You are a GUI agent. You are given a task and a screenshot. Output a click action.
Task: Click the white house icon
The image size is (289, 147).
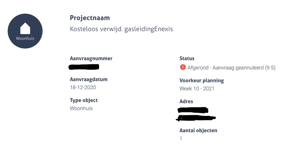pos(25,28)
